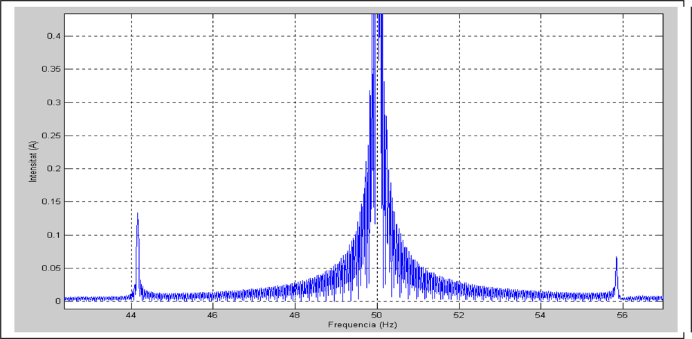Click the sideband peak near 44 Hz
Image resolution: width=692 pixels, height=339 pixels.
pos(138,216)
